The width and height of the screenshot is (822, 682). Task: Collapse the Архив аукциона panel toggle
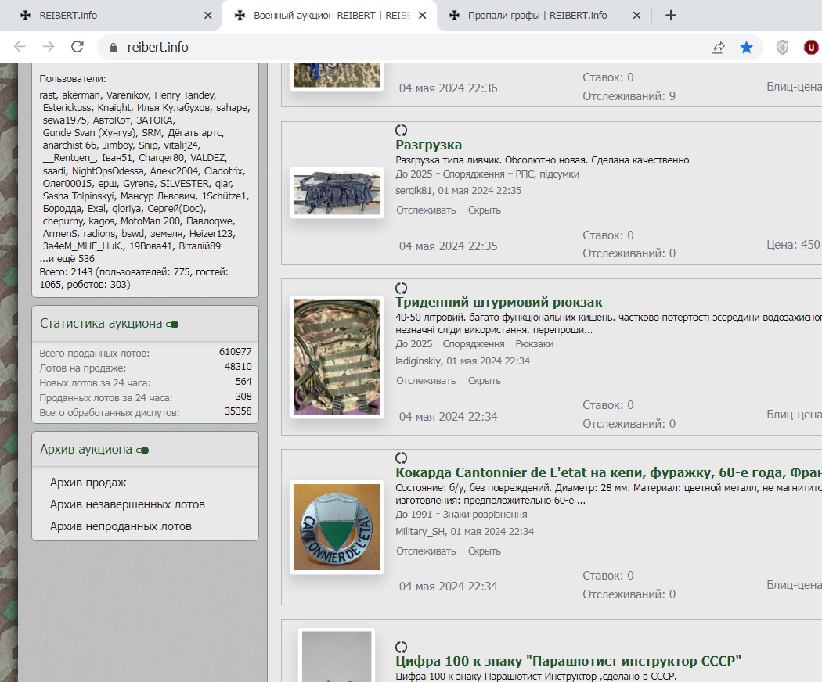click(x=142, y=450)
